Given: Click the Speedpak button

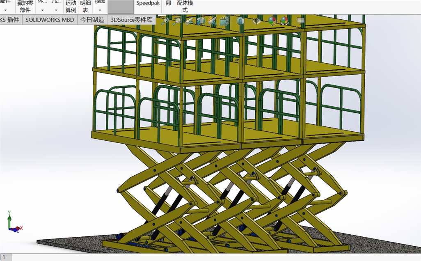Looking at the screenshot, I should (148, 3).
